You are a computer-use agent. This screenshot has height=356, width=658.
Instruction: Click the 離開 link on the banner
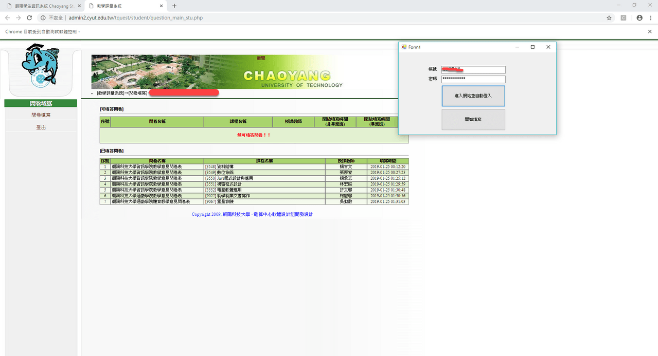(x=261, y=58)
